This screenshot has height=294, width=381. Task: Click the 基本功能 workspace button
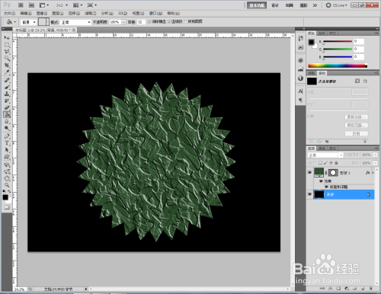coord(257,5)
